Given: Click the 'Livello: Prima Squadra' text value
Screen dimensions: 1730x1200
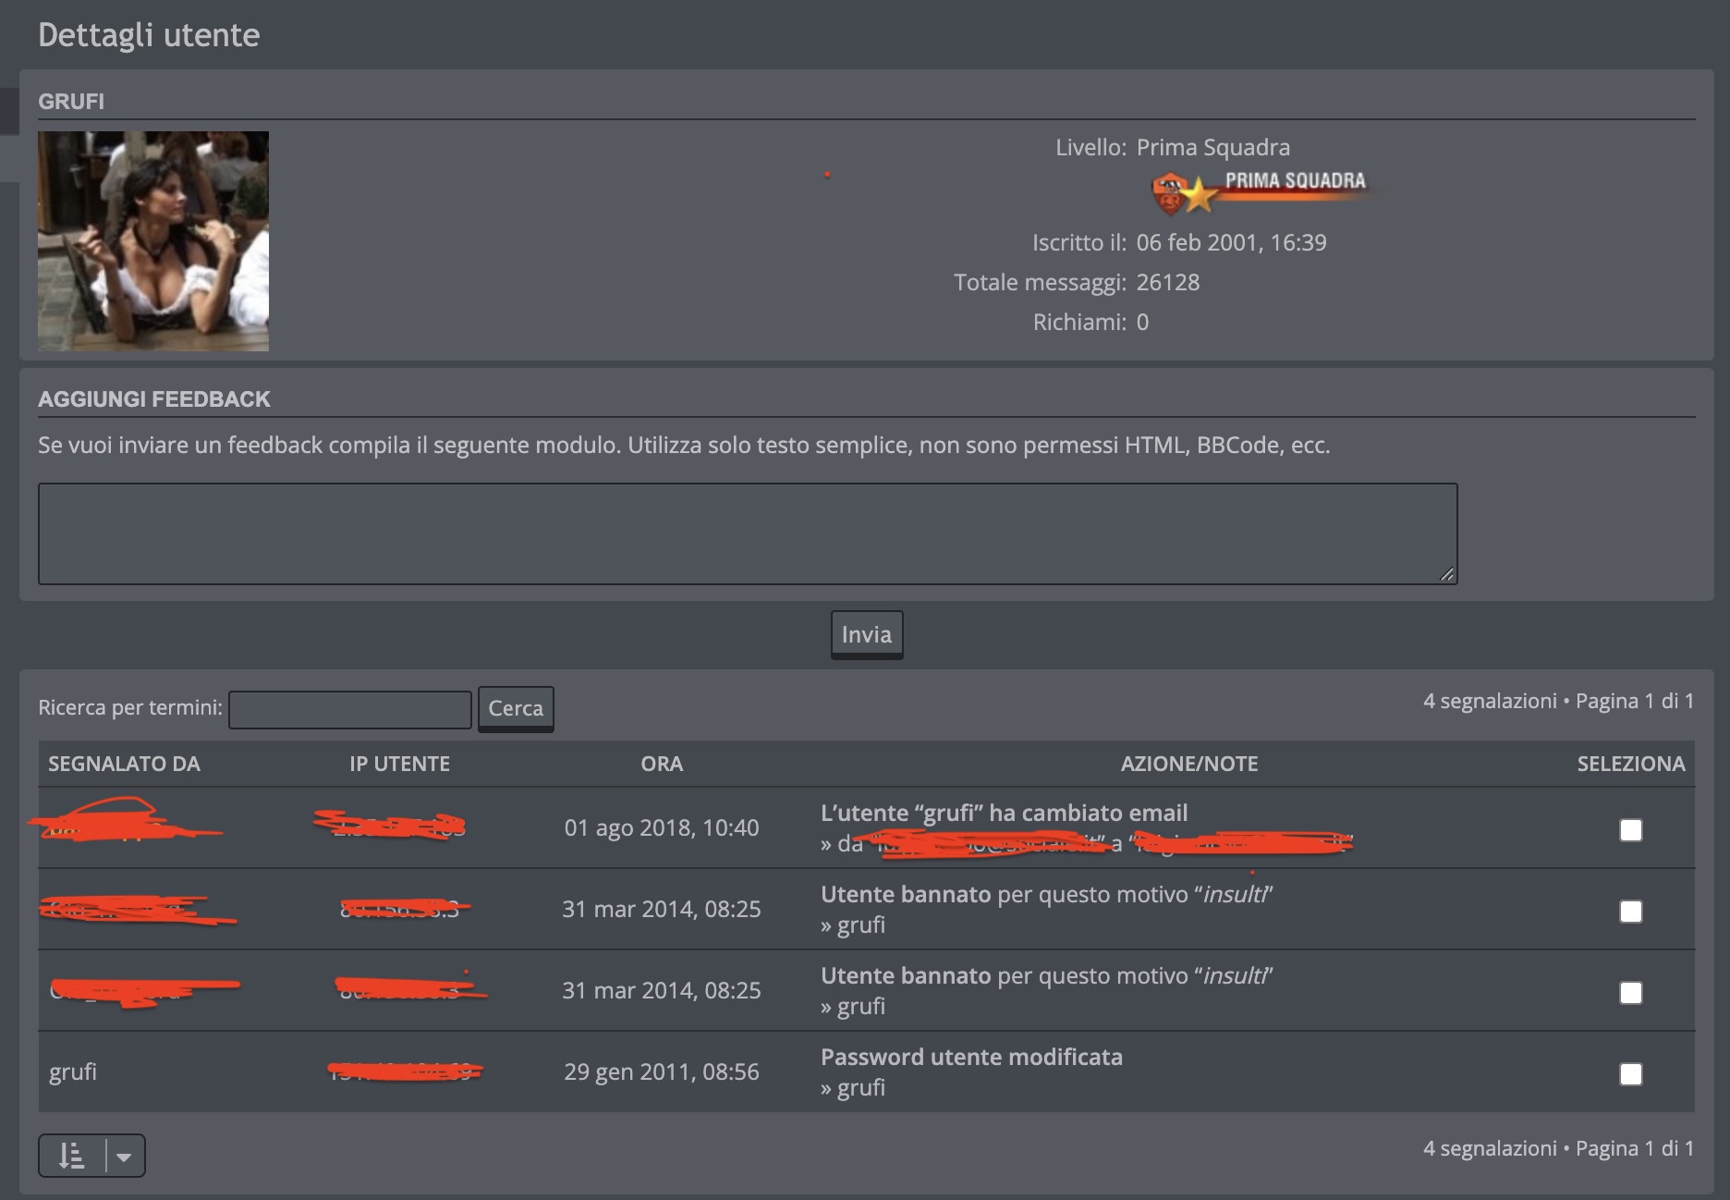Looking at the screenshot, I should coord(1212,147).
